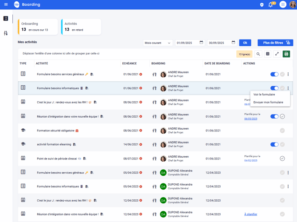This screenshot has width=297, height=222.
Task: Open the notifications bell
Action: click(x=270, y=5)
